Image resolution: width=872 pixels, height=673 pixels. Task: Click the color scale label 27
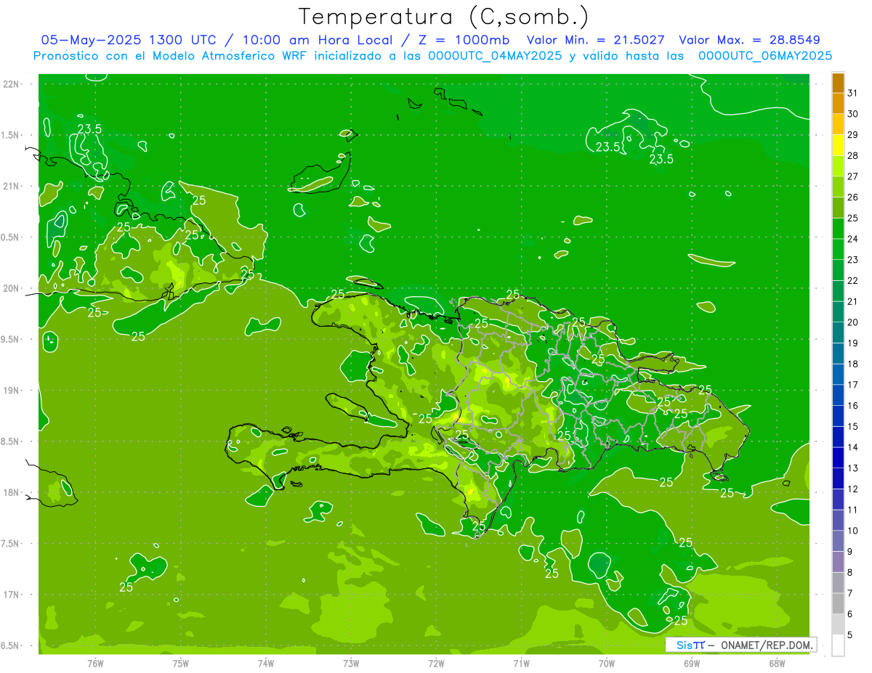point(853,176)
